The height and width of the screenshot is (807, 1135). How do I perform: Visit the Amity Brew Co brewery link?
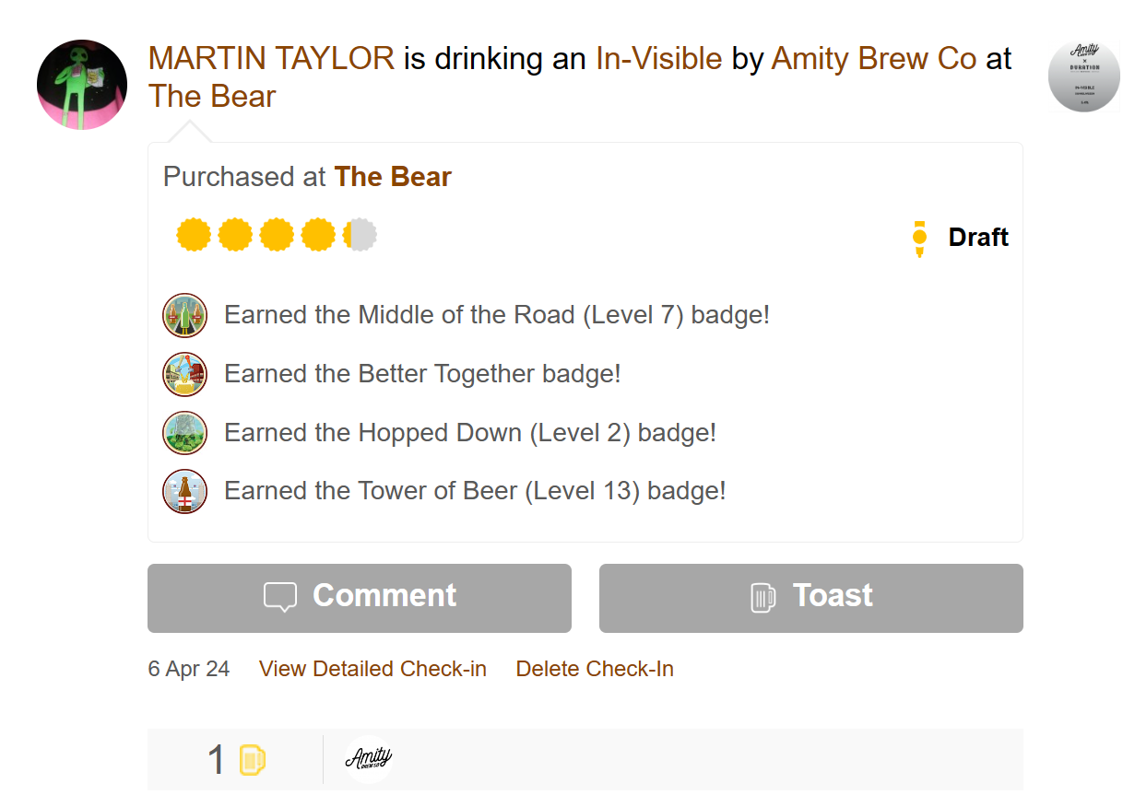pyautogui.click(x=873, y=59)
